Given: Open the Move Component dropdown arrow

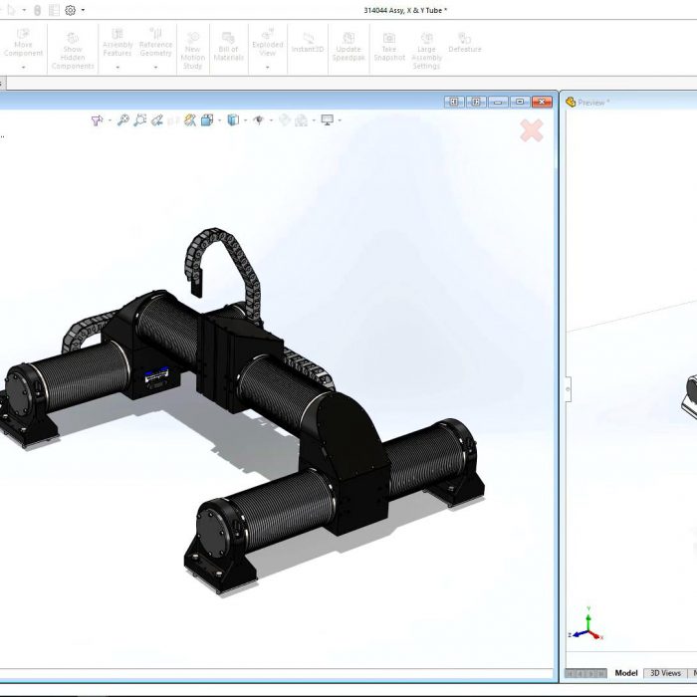Looking at the screenshot, I should coord(23,67).
